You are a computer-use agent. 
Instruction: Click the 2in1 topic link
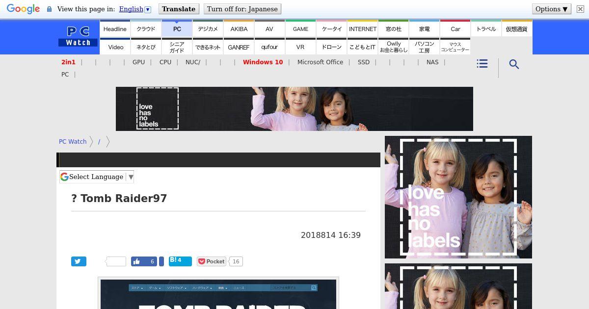pos(68,62)
